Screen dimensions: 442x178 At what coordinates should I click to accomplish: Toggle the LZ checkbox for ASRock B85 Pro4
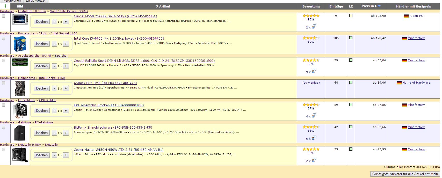pos(351,82)
